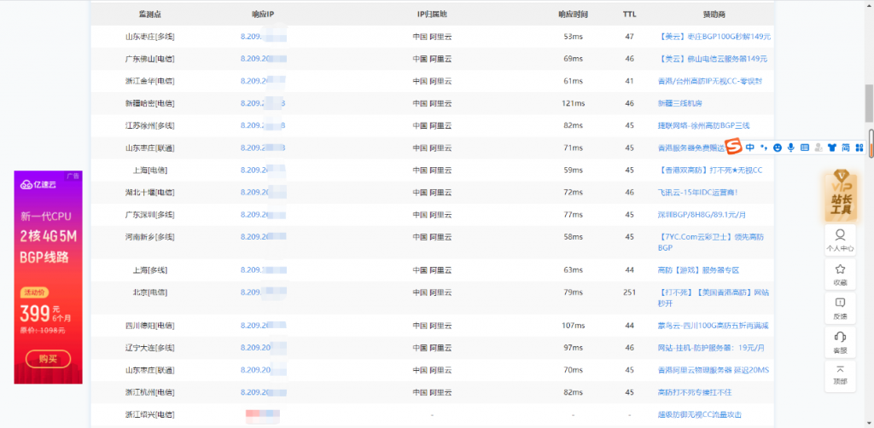
Task: Toggle the IME punctuation mode icon
Action: (x=764, y=147)
